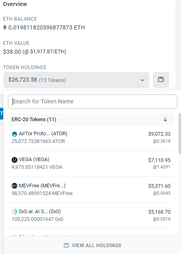Collapse the $26,723.58 token holdings dropdown

point(76,80)
